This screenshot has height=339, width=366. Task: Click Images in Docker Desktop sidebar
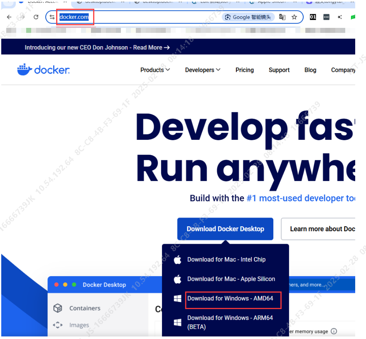click(x=79, y=325)
